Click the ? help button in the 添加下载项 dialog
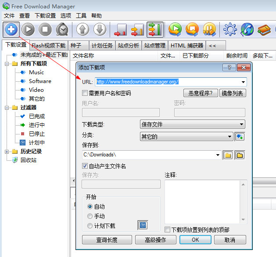This screenshot has height=257, width=276. 229,67
